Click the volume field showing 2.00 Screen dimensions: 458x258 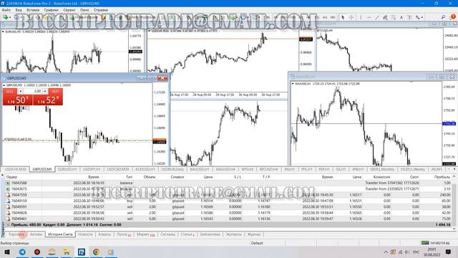(x=33, y=91)
